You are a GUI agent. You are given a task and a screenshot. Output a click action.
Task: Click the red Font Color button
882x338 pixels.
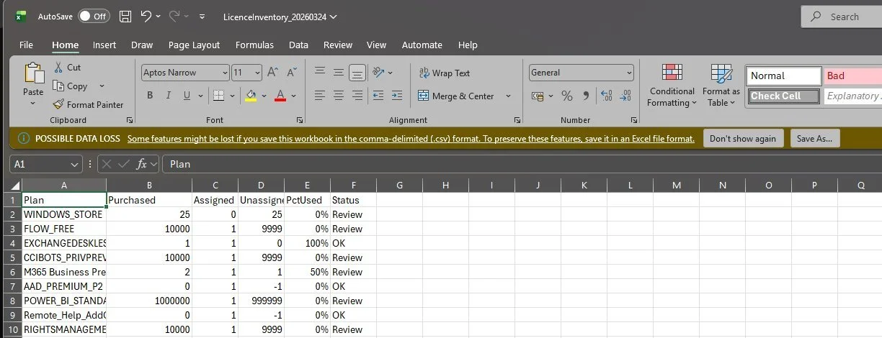click(x=280, y=96)
